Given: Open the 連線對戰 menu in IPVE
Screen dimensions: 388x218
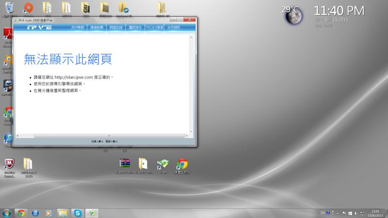Looking at the screenshot, I should pyautogui.click(x=97, y=28).
